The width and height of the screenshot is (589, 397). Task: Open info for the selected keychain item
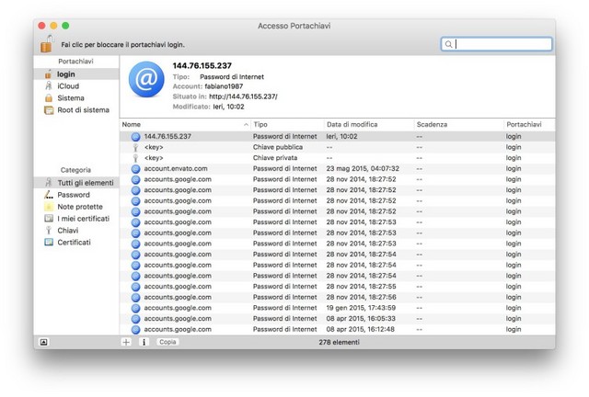coord(144,342)
